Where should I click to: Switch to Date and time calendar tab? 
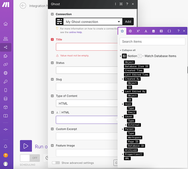(153, 31)
